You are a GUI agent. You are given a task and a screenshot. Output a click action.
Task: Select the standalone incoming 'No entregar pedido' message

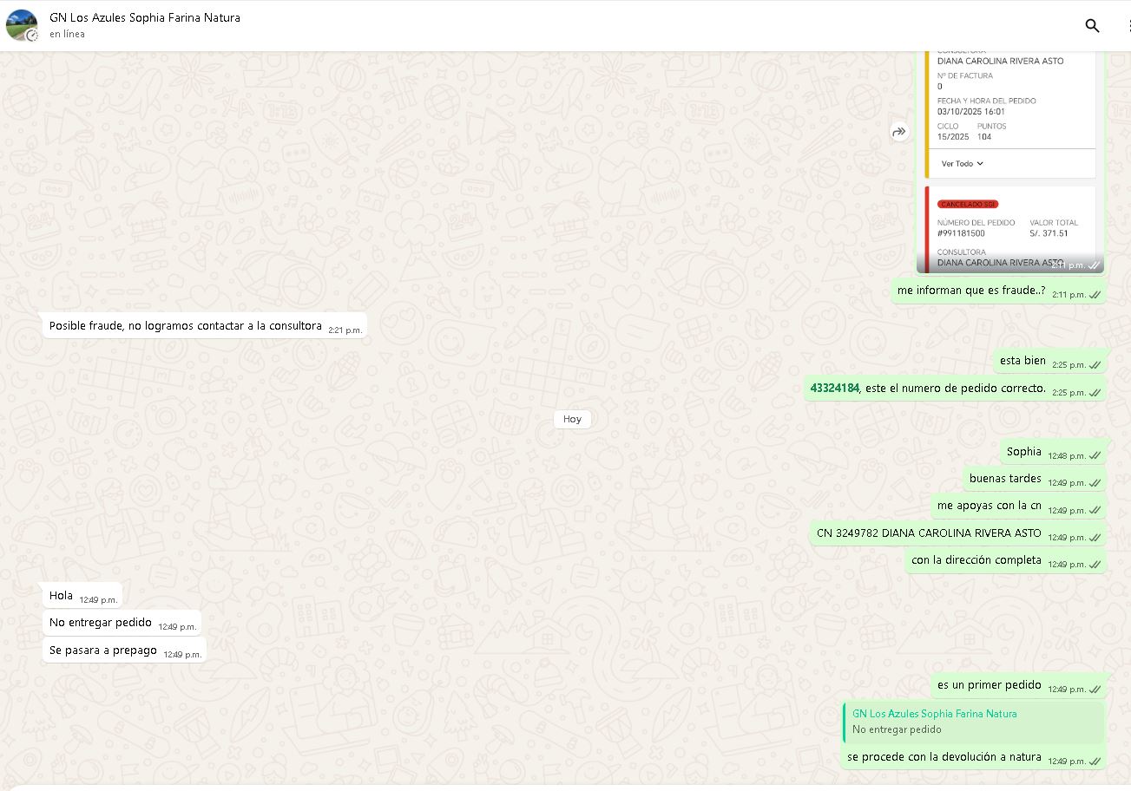pos(122,623)
